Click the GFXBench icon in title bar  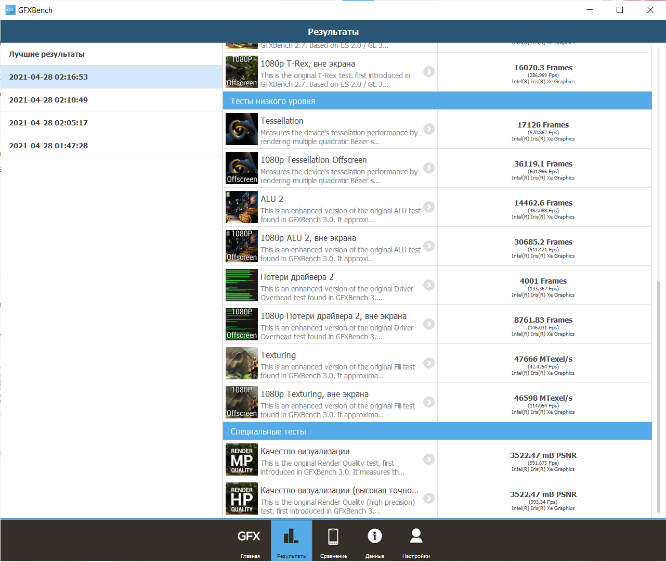10,10
